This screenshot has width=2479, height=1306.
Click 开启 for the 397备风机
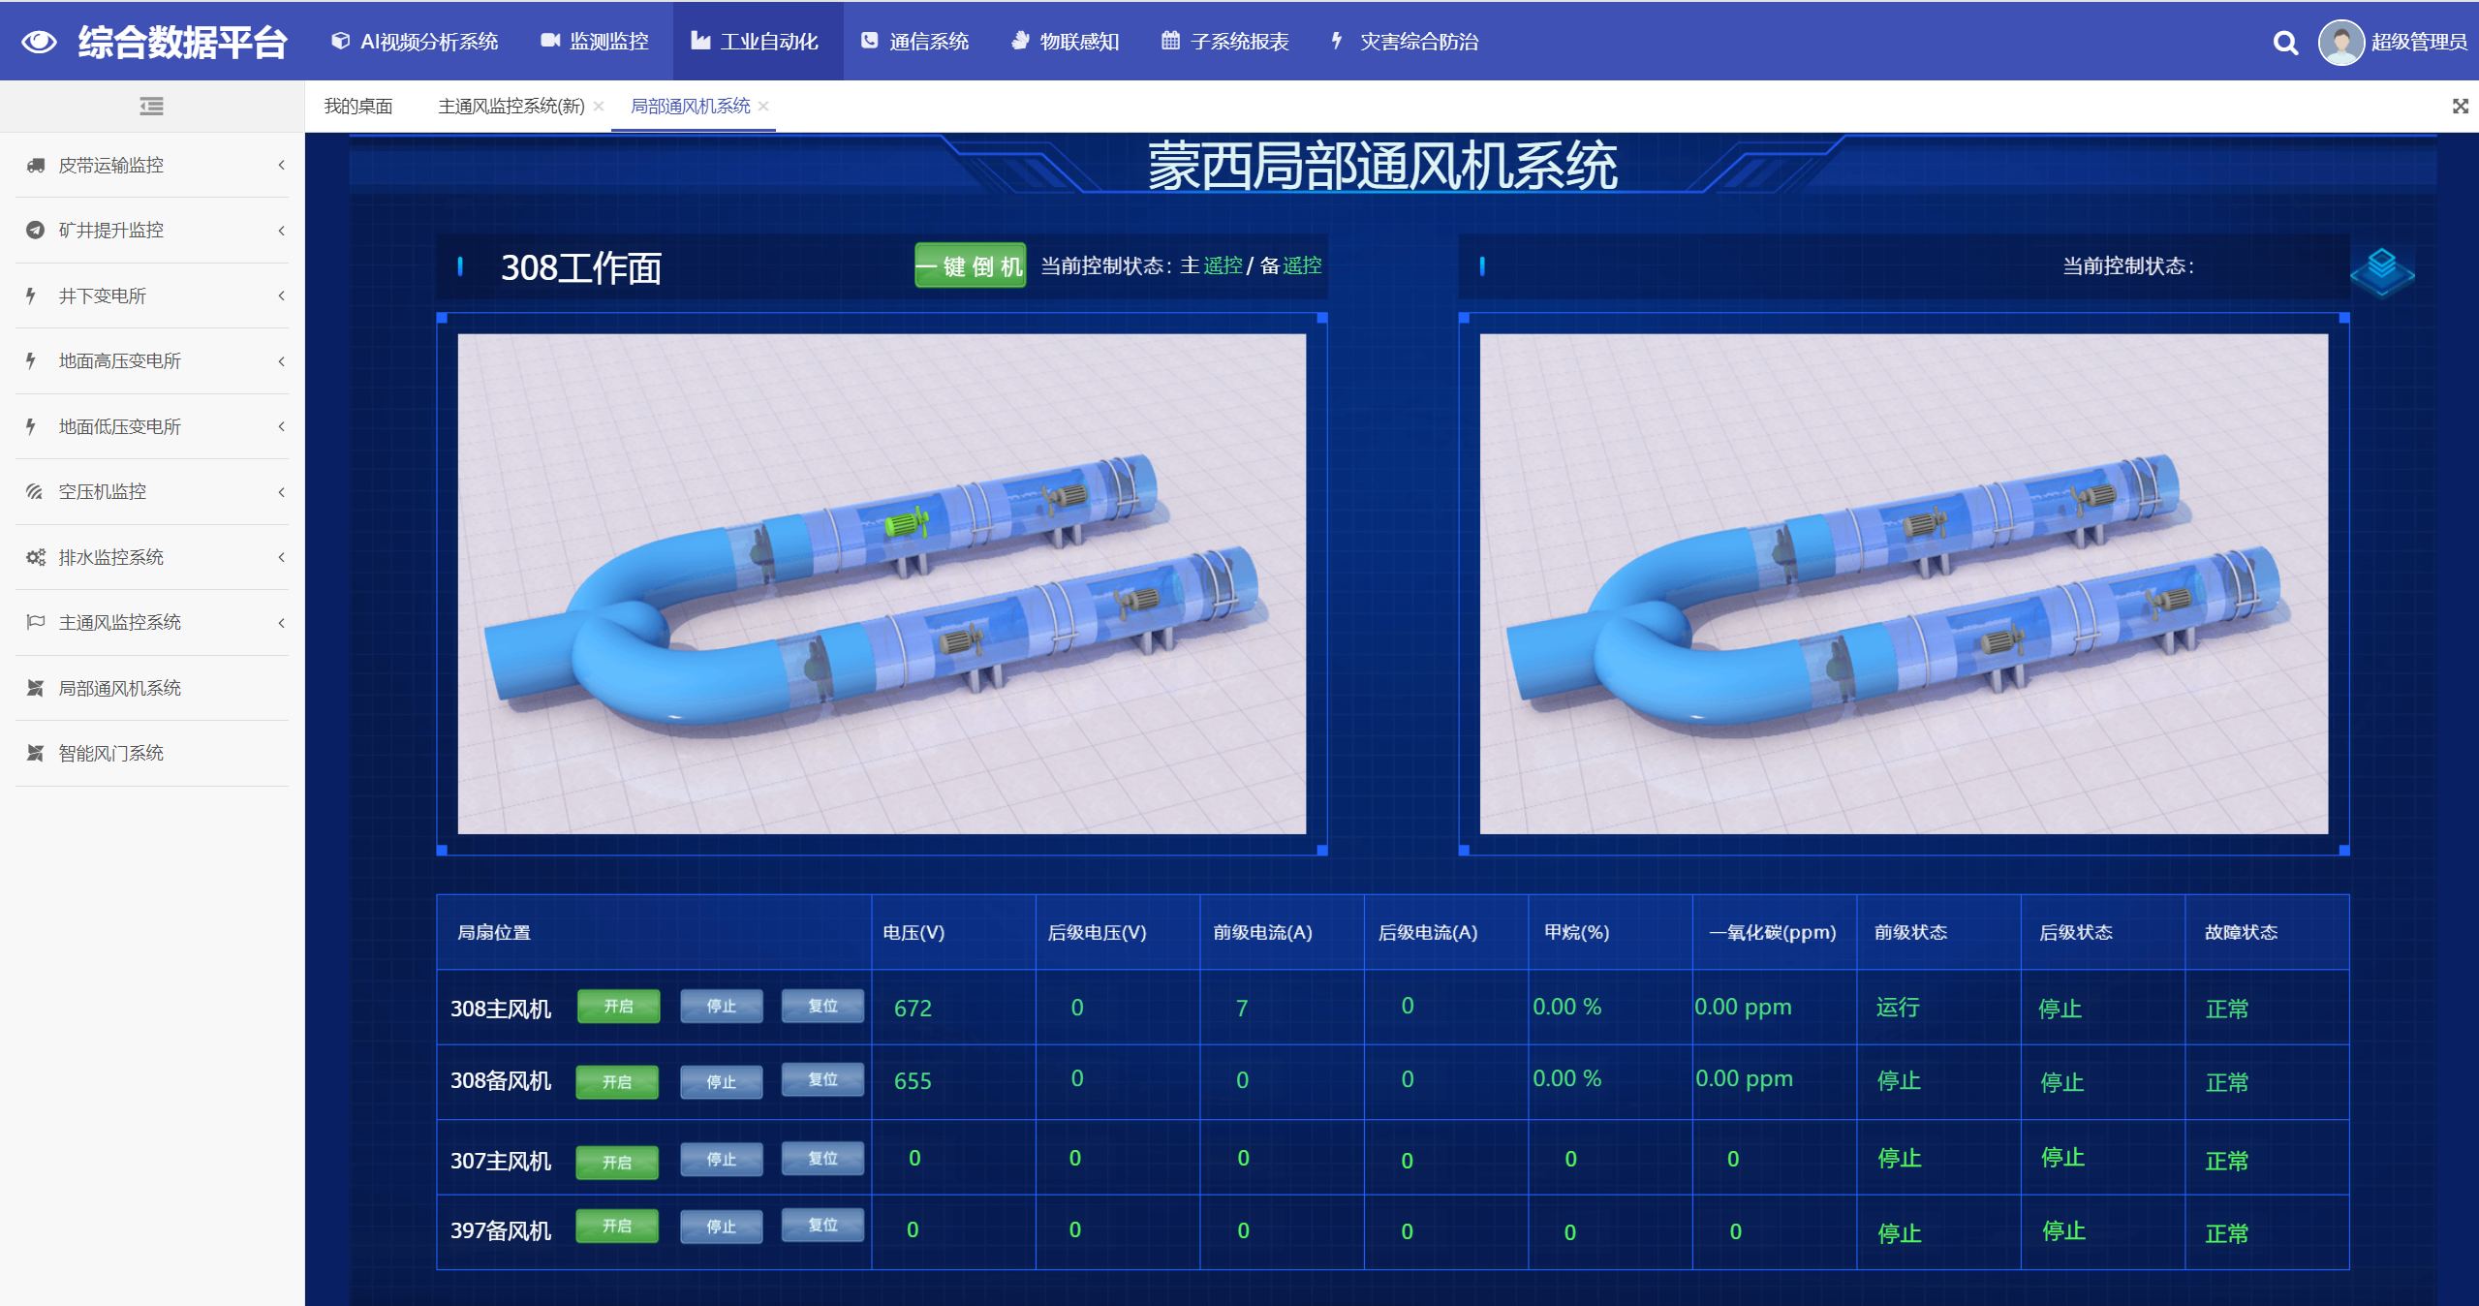617,1226
